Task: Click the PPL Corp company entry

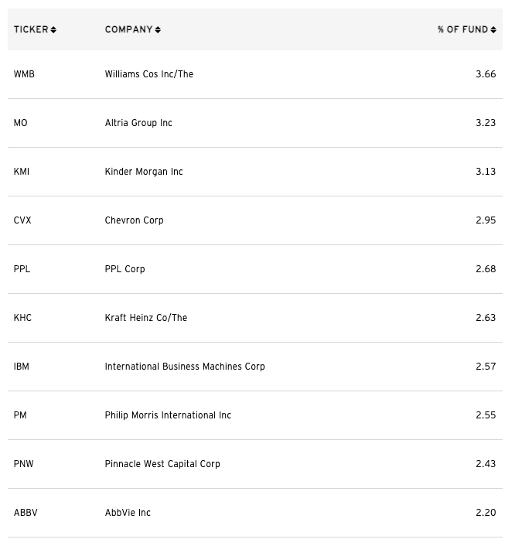Action: (x=125, y=269)
